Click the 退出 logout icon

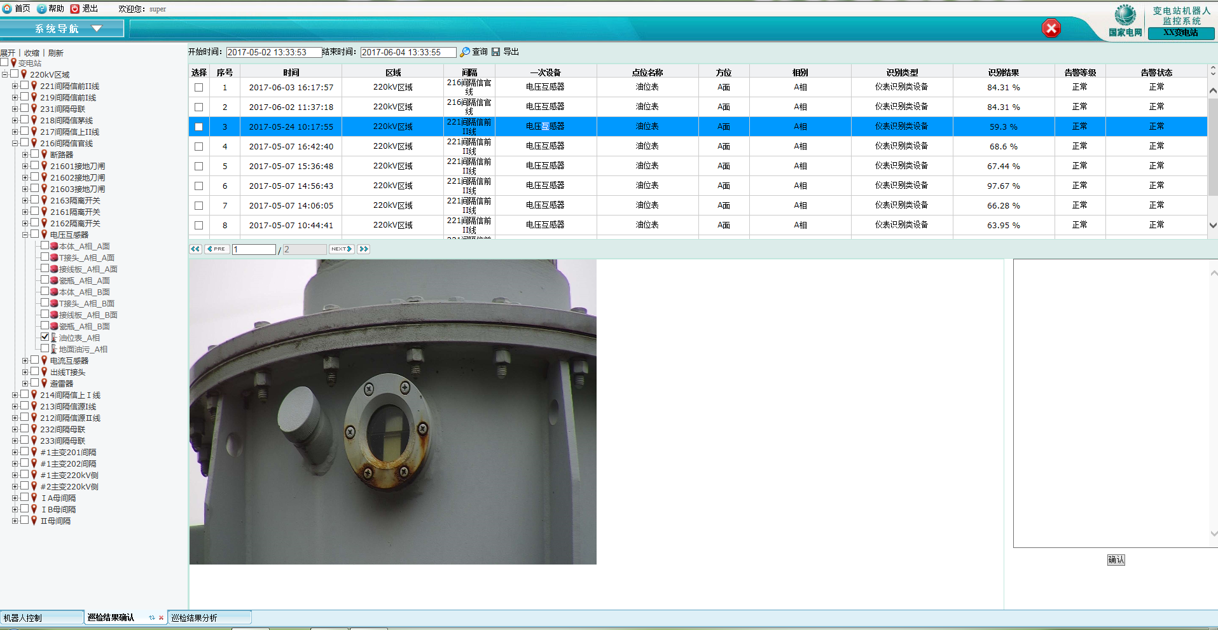75,8
